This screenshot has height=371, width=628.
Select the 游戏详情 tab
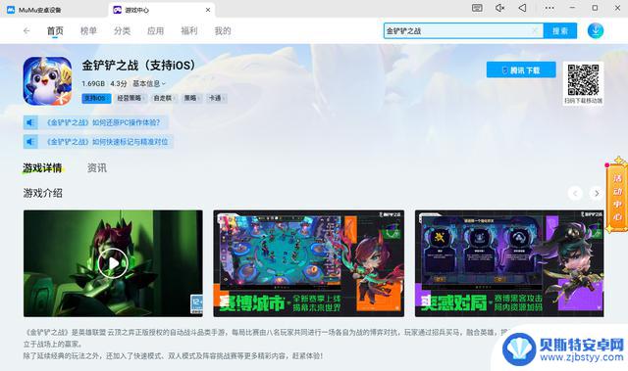42,168
